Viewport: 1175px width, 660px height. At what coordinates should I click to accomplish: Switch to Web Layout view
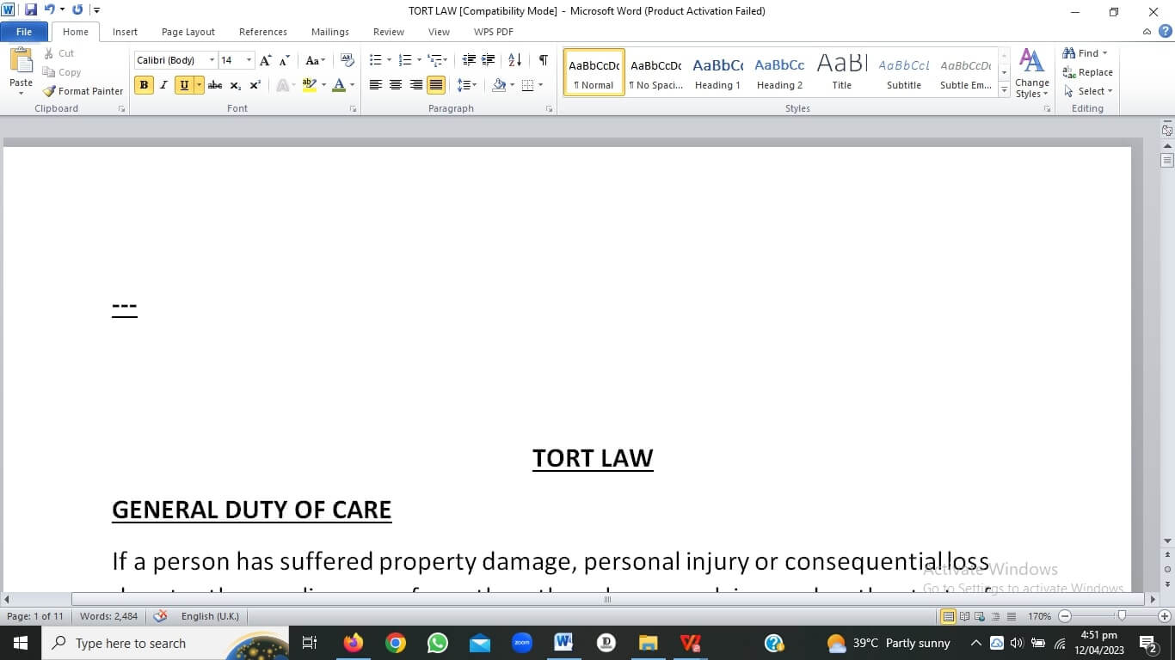[x=979, y=616]
